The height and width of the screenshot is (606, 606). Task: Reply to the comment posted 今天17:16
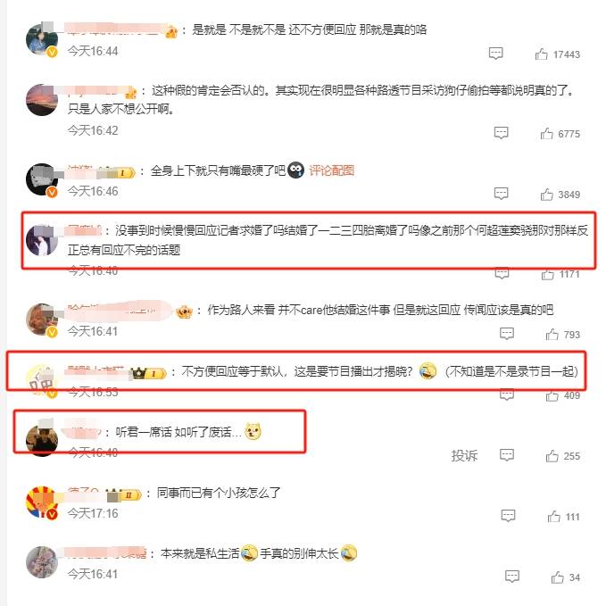(508, 516)
